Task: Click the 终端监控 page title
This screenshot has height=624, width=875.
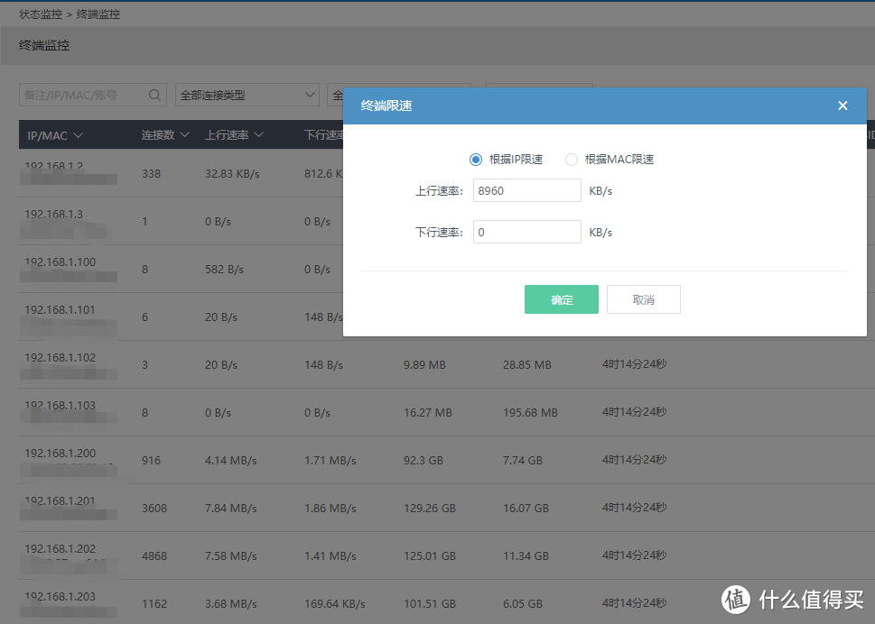Action: [x=44, y=46]
